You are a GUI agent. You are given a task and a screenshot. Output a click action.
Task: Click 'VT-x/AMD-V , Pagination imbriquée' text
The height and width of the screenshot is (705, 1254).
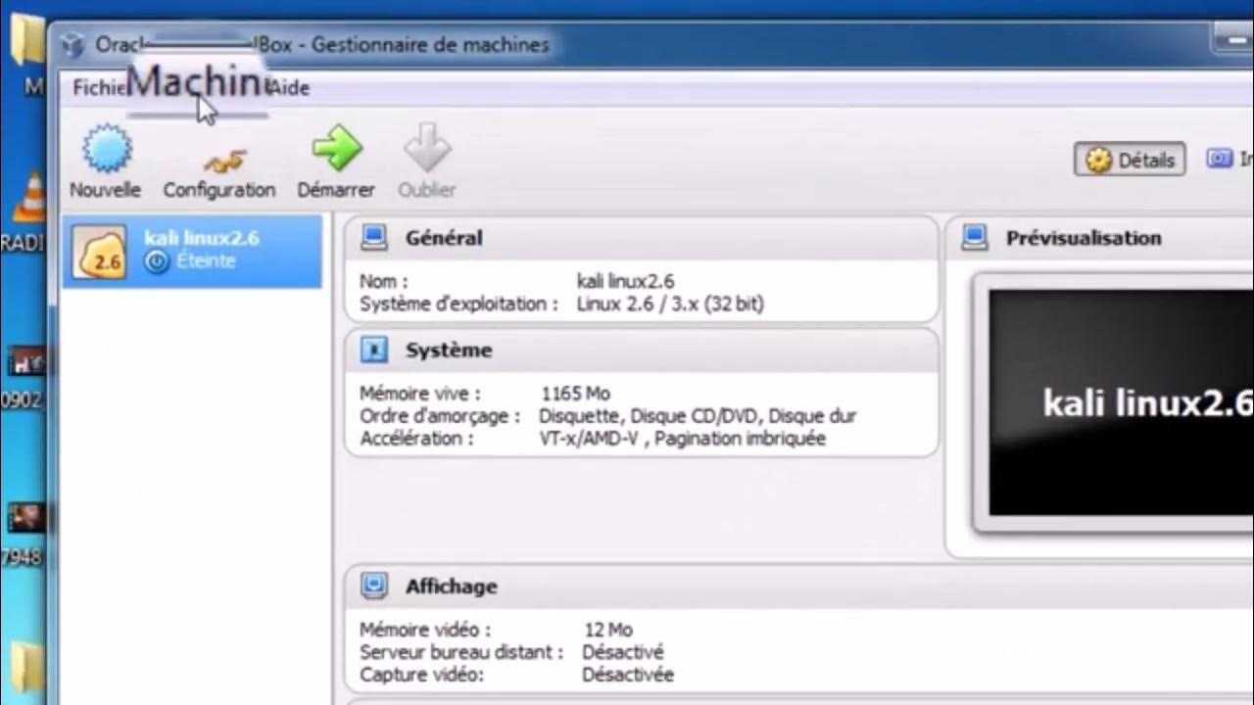[x=683, y=439]
